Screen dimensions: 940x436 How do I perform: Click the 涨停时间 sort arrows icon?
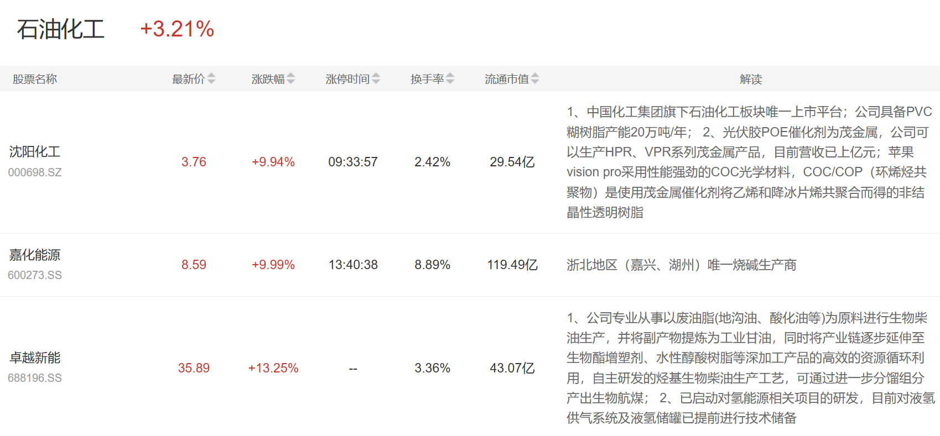click(x=376, y=79)
